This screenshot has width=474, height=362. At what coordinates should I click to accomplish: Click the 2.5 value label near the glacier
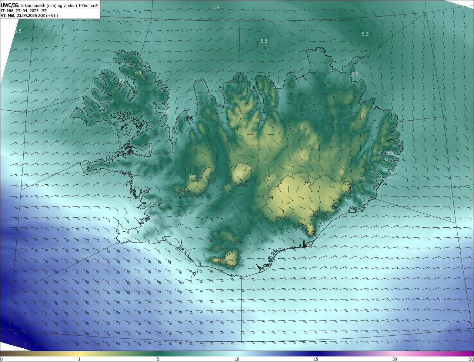[192, 177]
